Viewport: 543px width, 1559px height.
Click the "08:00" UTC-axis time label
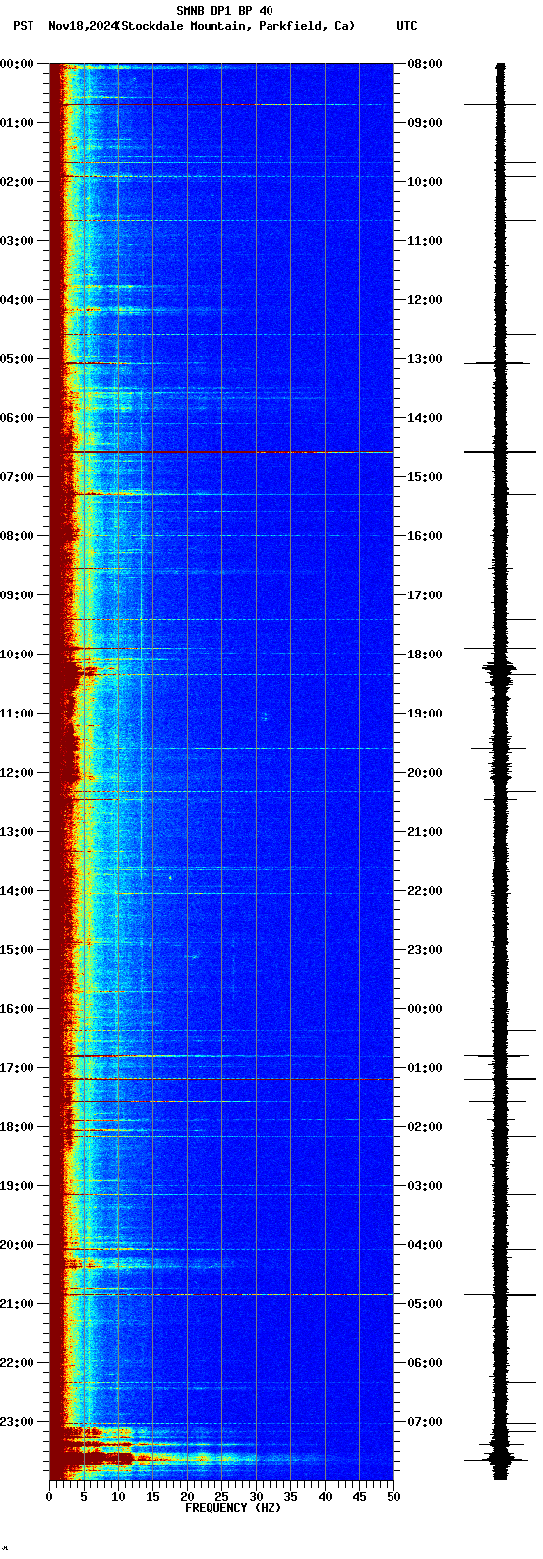425,64
